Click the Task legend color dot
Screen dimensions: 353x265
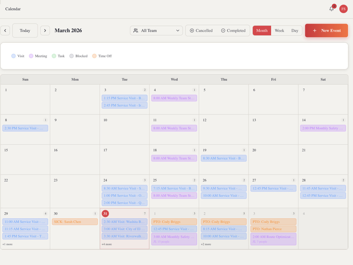pos(54,56)
